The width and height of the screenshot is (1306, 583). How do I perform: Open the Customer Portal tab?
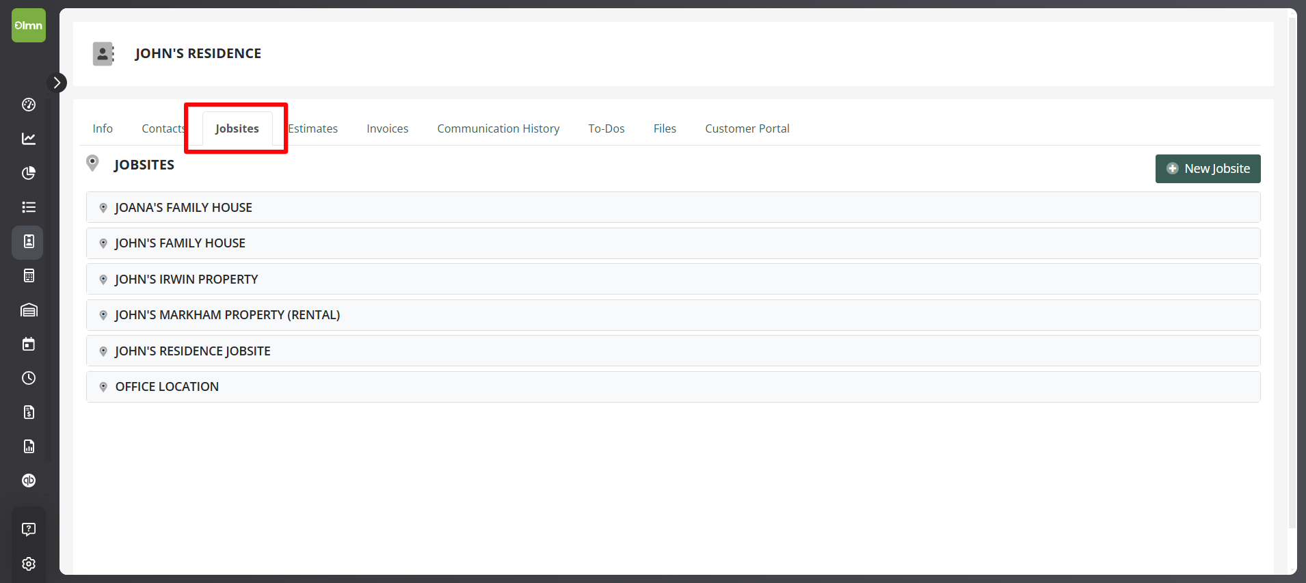point(747,128)
